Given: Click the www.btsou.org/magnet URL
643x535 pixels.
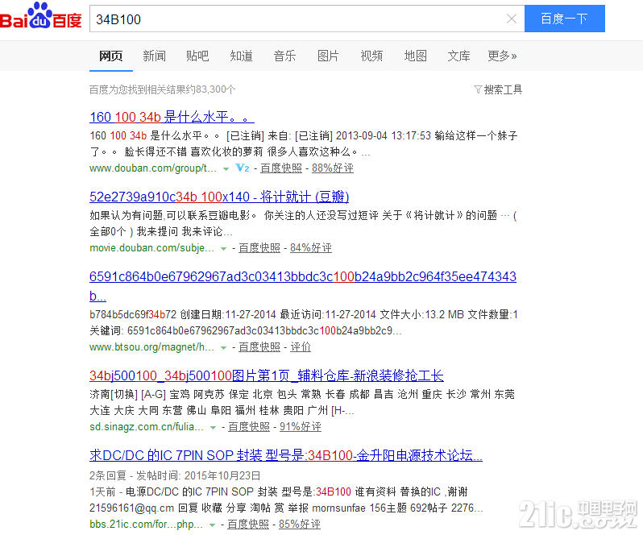Looking at the screenshot, I should (151, 347).
